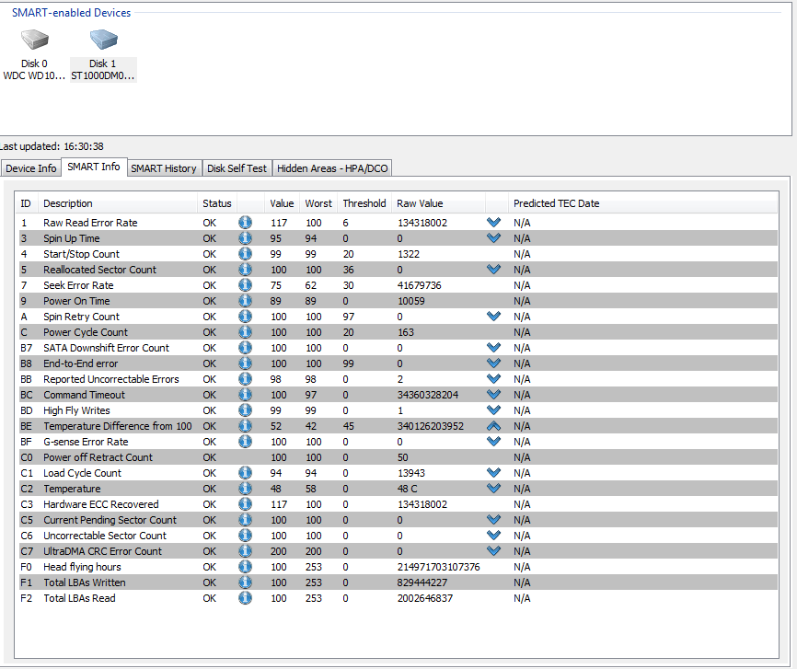Click down chevron for Spin Retry Count
The width and height of the screenshot is (797, 669).
[x=493, y=317]
